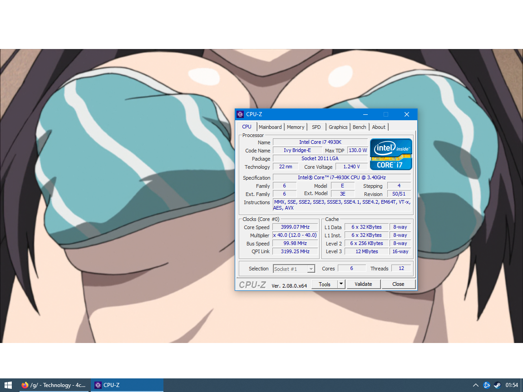Viewport: 523px width, 392px height.
Task: Click the Max TDP value 130.0 W
Action: click(358, 150)
